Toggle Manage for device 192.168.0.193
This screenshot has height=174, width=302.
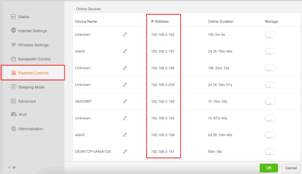point(270,118)
